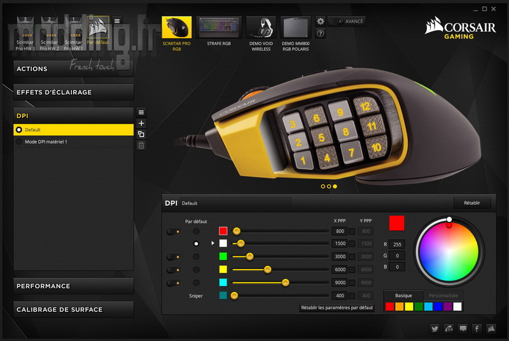Add a new DPI mode with plus icon

[x=141, y=123]
